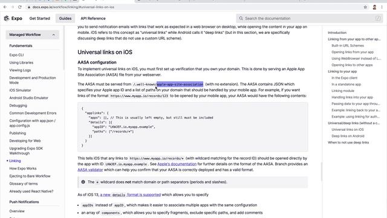
Task: Bookmark page with star icon
Action: [x=365, y=7]
